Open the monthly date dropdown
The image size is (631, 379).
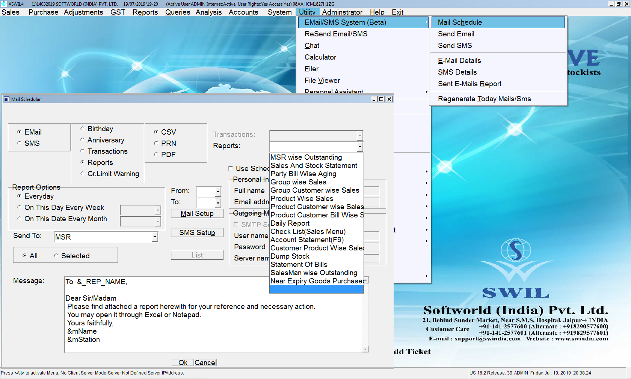(x=158, y=222)
